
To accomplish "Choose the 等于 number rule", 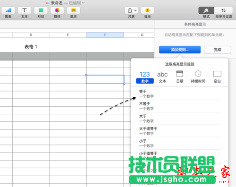I will click(x=180, y=93).
